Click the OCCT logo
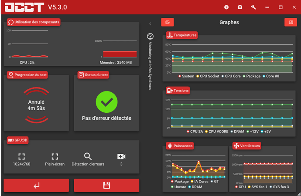301x196 pixels. (x=24, y=7)
